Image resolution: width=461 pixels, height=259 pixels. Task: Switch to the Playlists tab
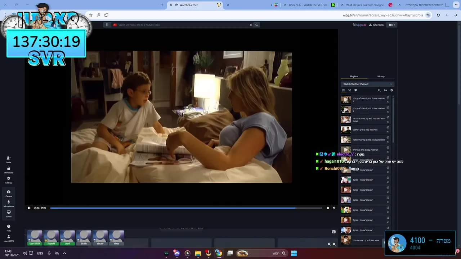pos(354,76)
